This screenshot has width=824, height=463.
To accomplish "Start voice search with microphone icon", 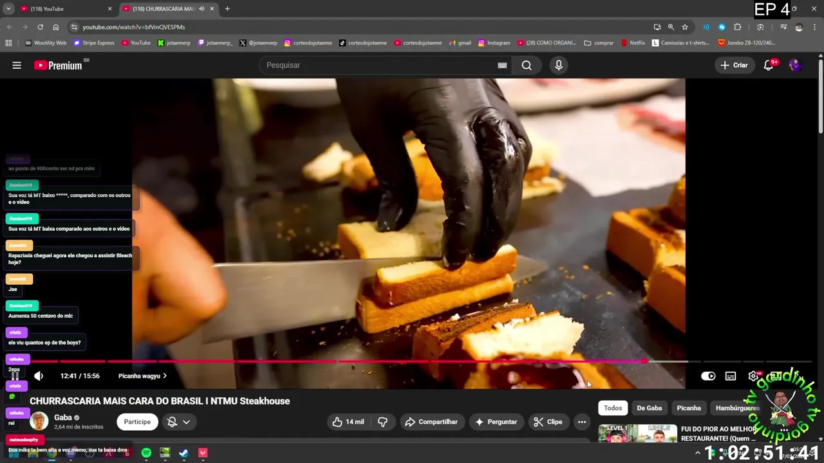I will (559, 65).
